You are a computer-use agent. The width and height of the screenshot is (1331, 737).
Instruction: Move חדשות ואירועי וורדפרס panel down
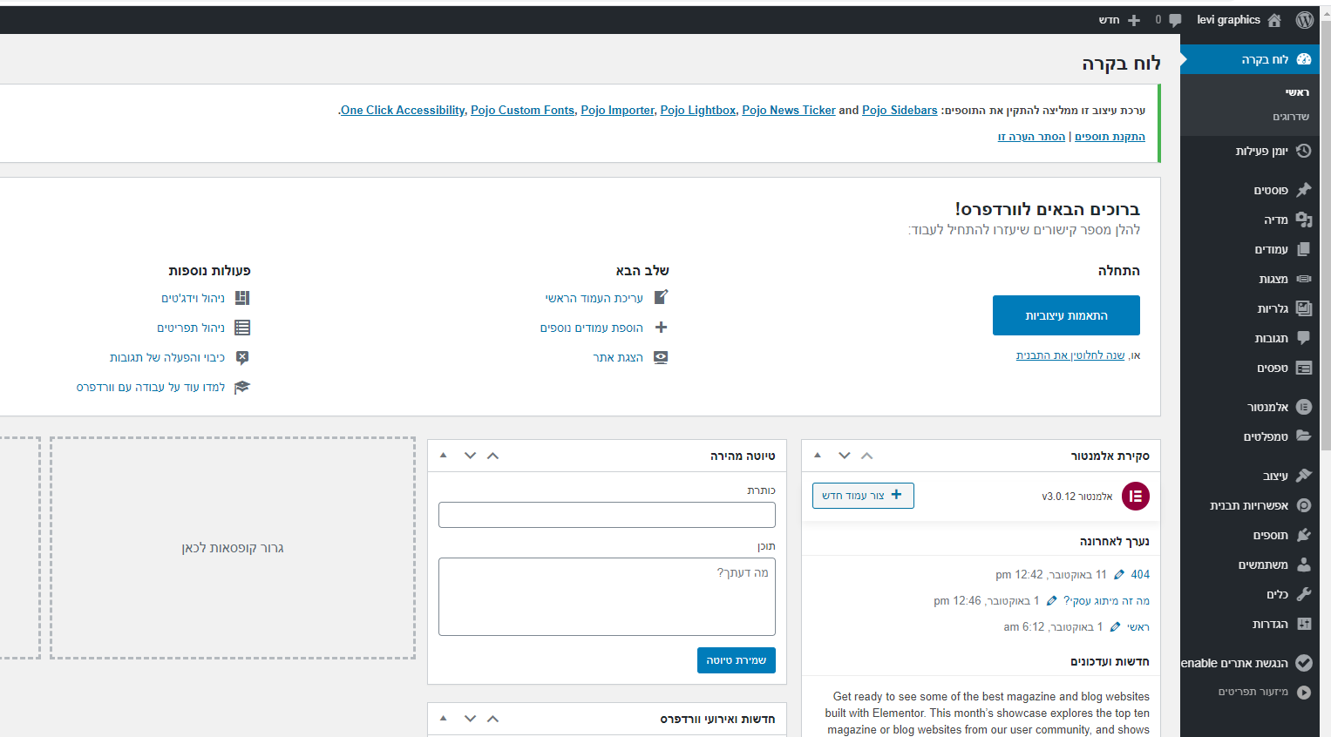coord(470,719)
